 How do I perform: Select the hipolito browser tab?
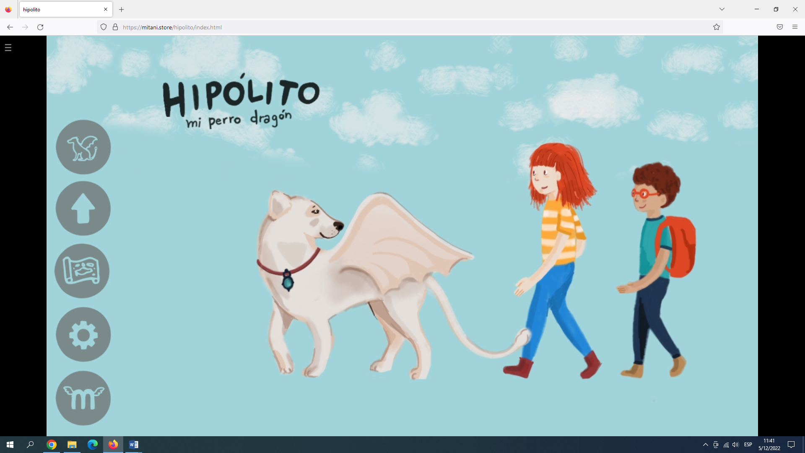[x=59, y=9]
